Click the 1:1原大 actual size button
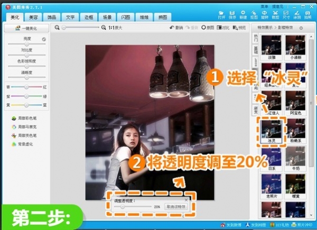The width and height of the screenshot is (317, 230). 115,27
